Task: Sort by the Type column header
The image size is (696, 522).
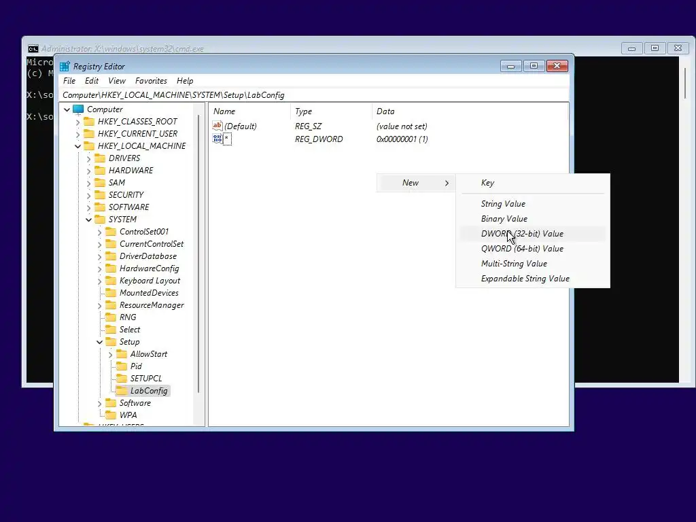Action: [x=331, y=111]
